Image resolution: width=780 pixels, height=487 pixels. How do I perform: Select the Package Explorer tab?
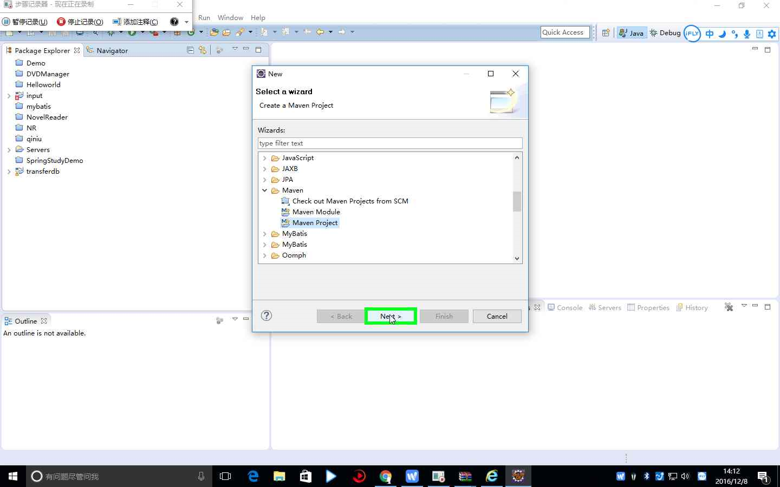coord(43,50)
